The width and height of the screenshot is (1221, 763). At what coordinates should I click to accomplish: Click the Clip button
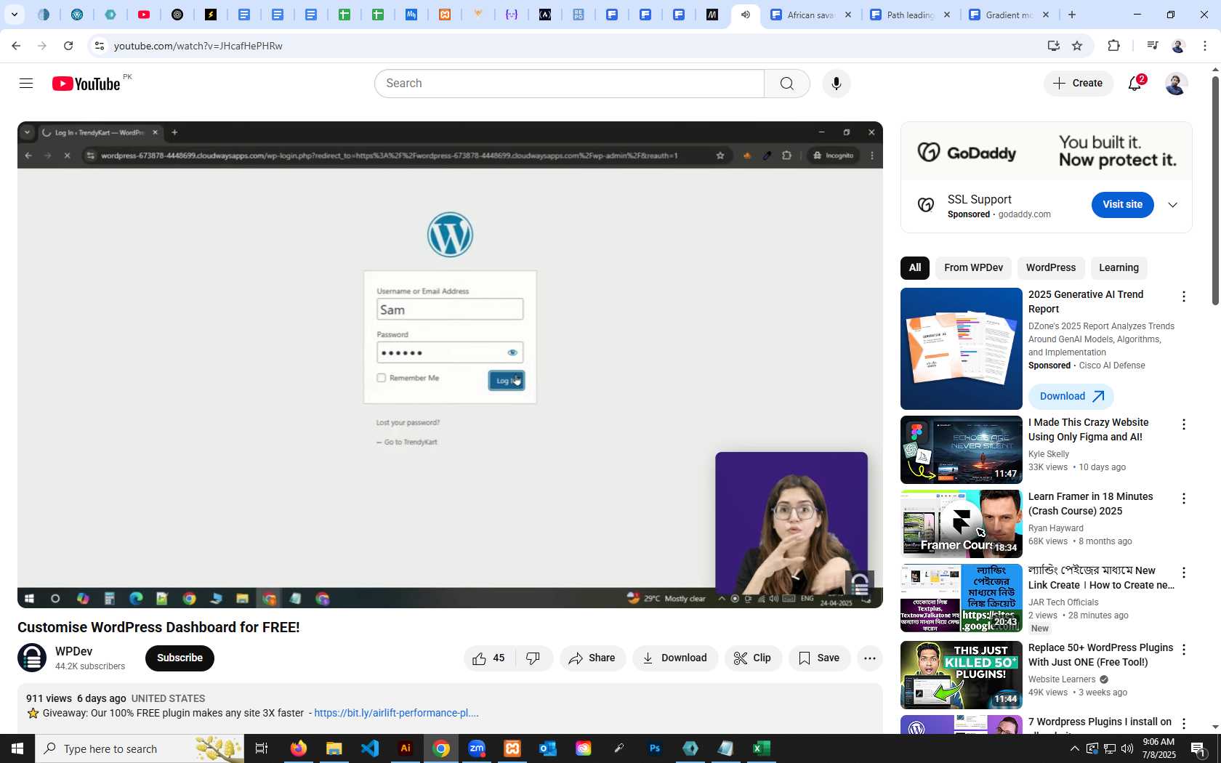[753, 658]
